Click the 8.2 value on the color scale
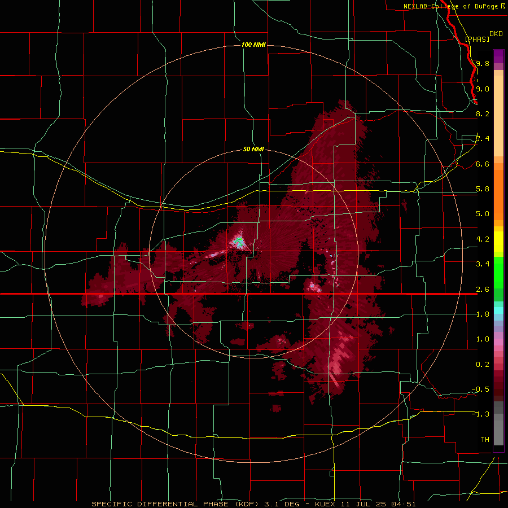508x508 pixels. (x=483, y=113)
